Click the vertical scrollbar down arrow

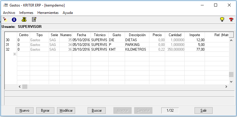(x=231, y=81)
